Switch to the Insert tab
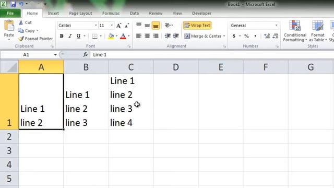The image size is (334, 188). [53, 13]
